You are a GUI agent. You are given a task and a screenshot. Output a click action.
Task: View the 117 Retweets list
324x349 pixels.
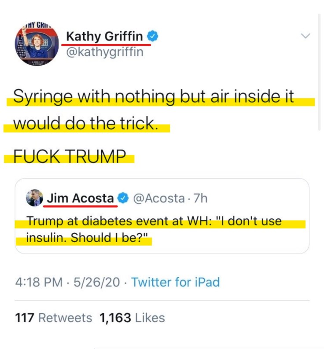54,318
